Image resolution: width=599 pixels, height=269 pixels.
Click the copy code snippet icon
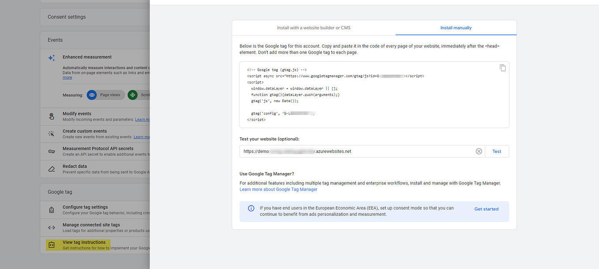(x=503, y=68)
